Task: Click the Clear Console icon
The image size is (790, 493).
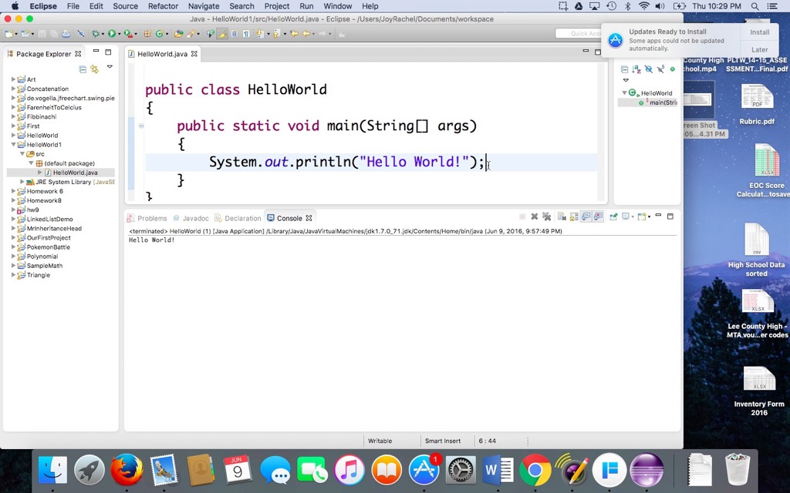Action: 562,217
